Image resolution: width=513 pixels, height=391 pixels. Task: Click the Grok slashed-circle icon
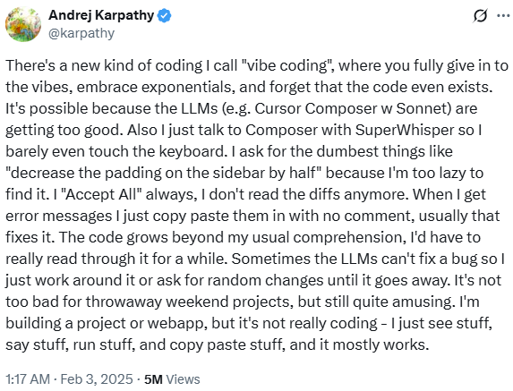click(x=480, y=15)
